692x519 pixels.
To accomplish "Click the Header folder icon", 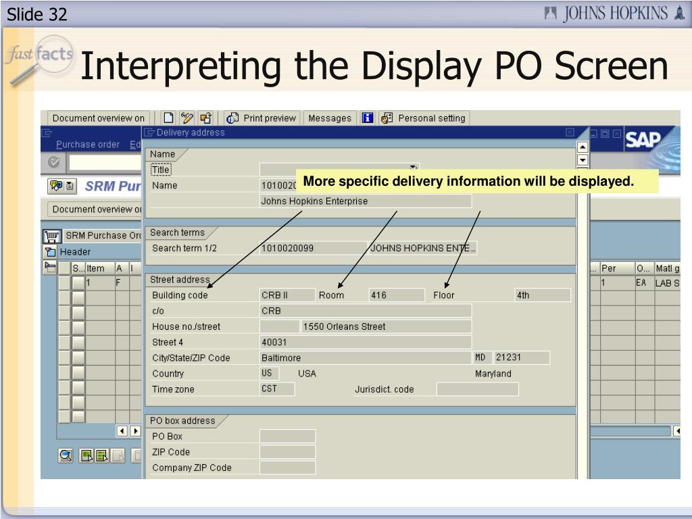I will click(x=50, y=252).
